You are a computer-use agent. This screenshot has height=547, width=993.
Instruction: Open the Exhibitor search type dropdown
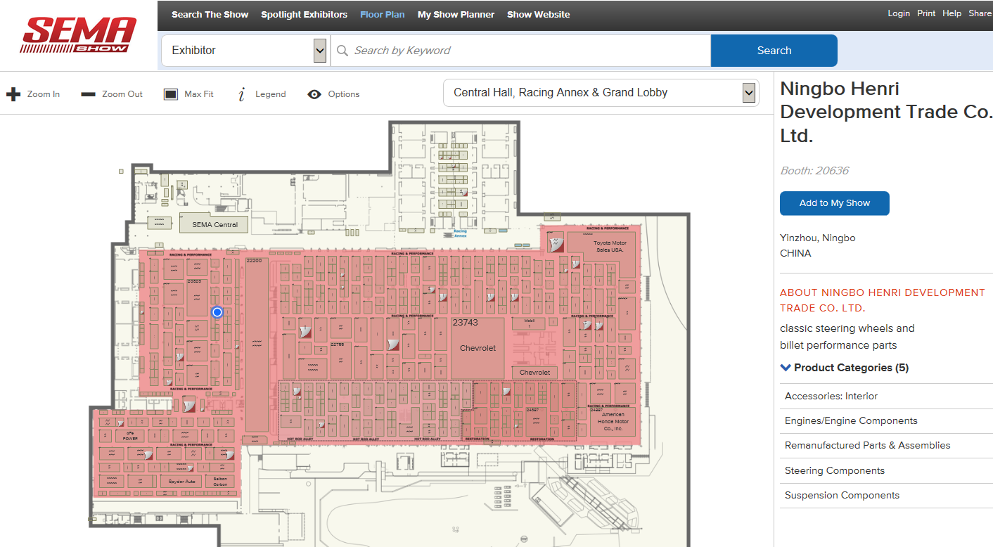tap(244, 51)
